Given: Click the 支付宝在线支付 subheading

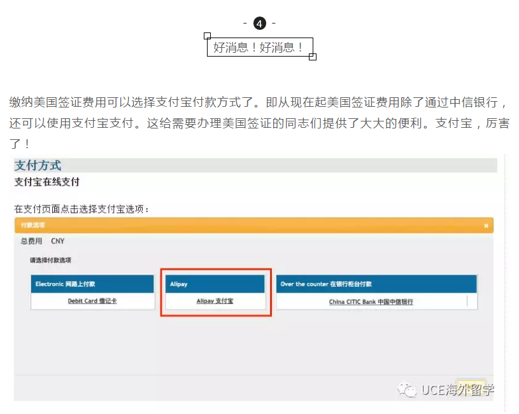Looking at the screenshot, I should [x=47, y=182].
